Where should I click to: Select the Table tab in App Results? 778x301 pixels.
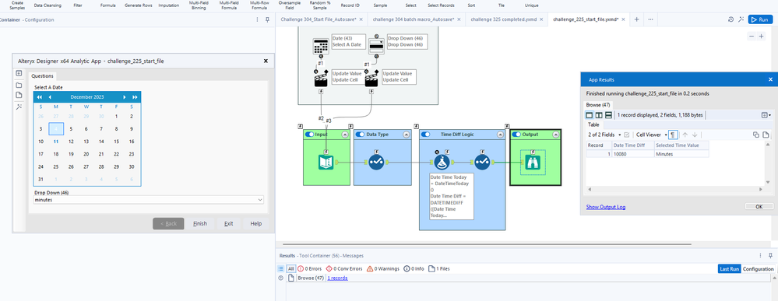tap(594, 125)
